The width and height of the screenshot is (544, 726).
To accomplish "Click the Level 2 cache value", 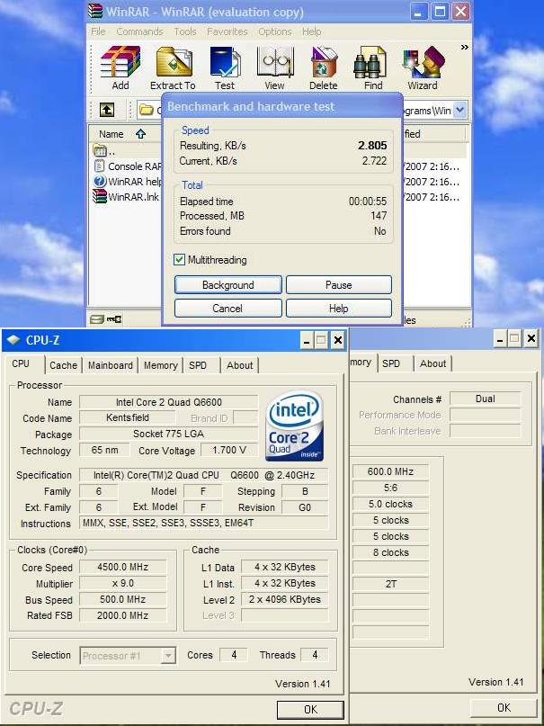I will pyautogui.click(x=285, y=599).
